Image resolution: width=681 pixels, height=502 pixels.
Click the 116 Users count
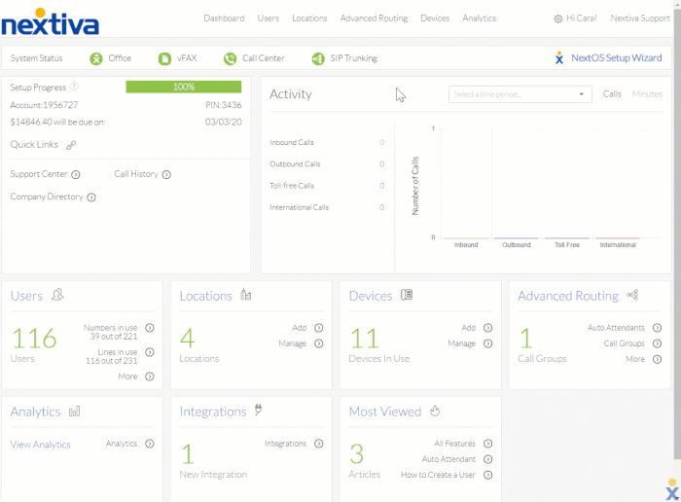(34, 339)
